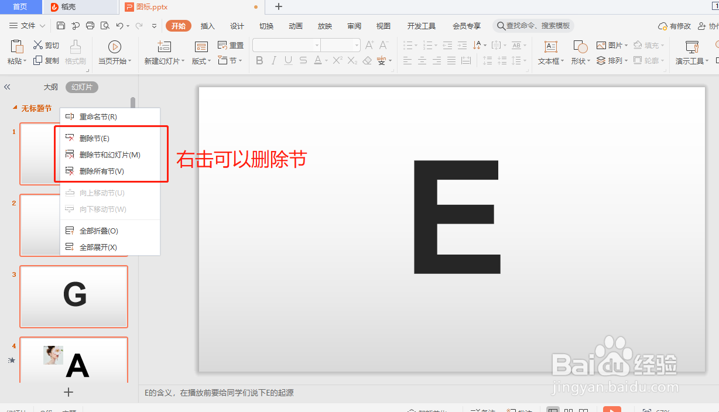Toggle normal view button in status bar
This screenshot has width=719, height=412.
[x=552, y=411]
